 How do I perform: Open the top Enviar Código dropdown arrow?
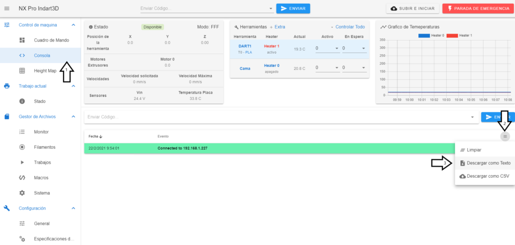click(271, 8)
